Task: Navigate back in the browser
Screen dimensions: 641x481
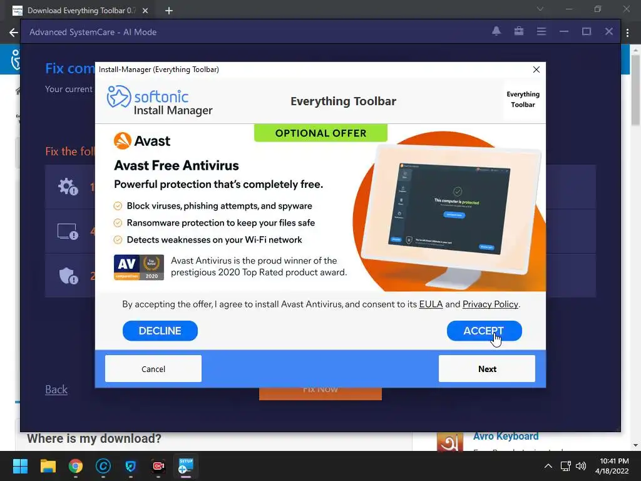Action: [x=13, y=33]
